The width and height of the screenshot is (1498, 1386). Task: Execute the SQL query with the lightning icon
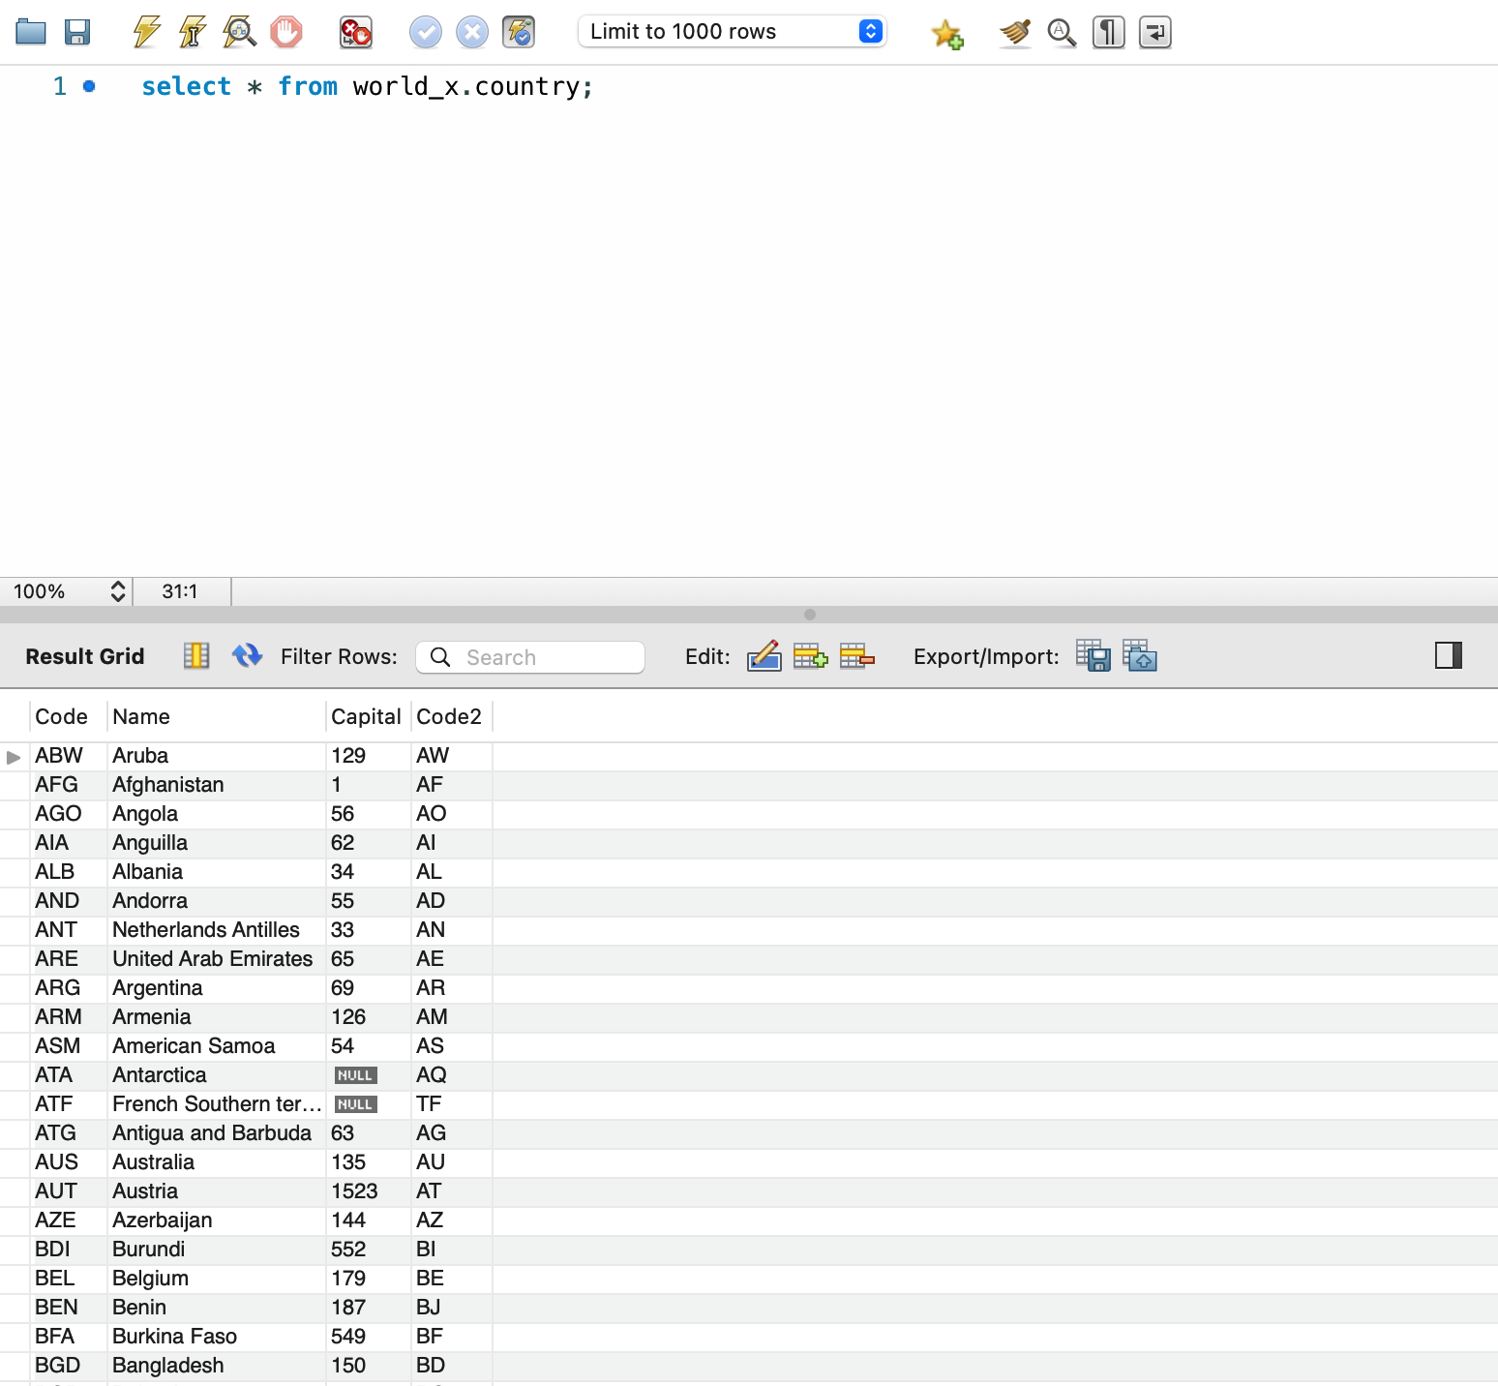(x=143, y=31)
